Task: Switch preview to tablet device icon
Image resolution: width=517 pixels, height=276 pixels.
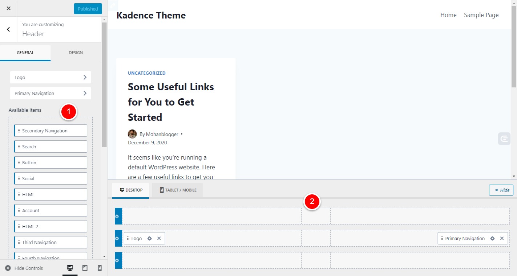Action: pos(85,268)
